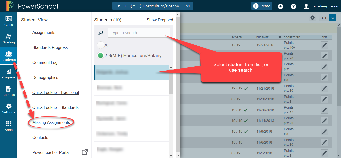Select the highlighted student row in list
Viewport: 341px width, 158px height.
tap(132, 72)
